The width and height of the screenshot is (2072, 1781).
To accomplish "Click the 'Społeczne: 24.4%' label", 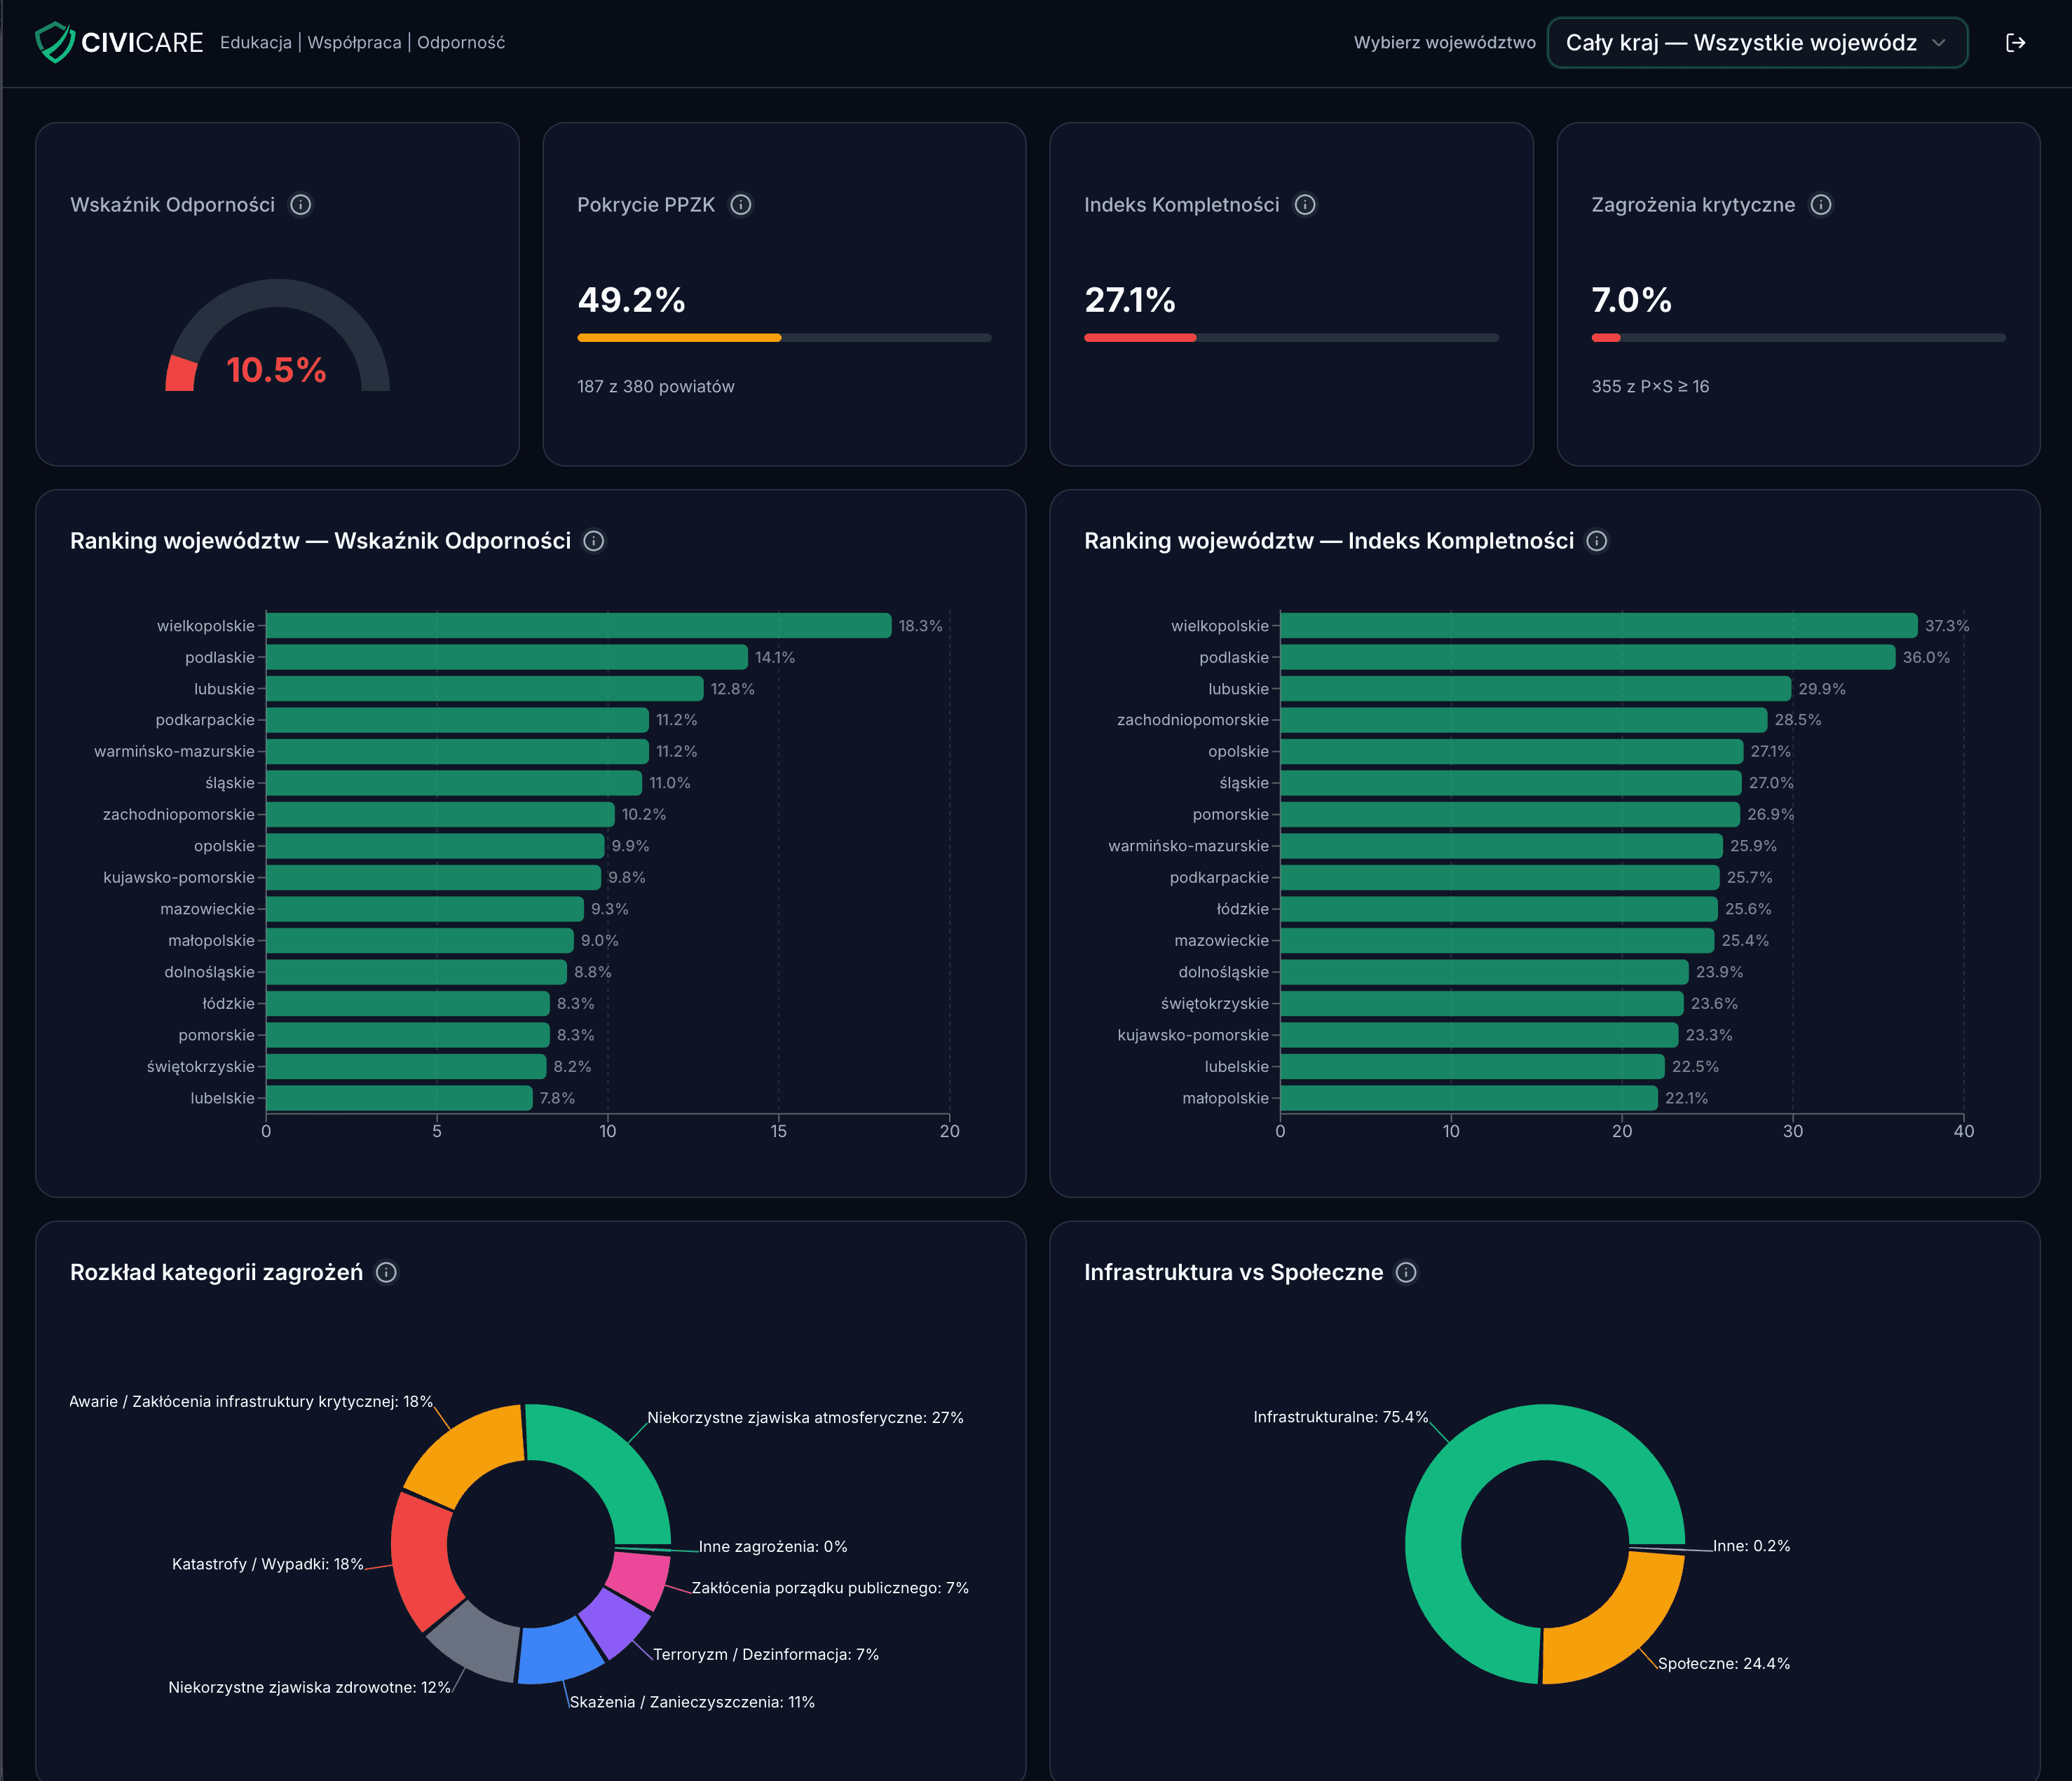I will (1724, 1663).
